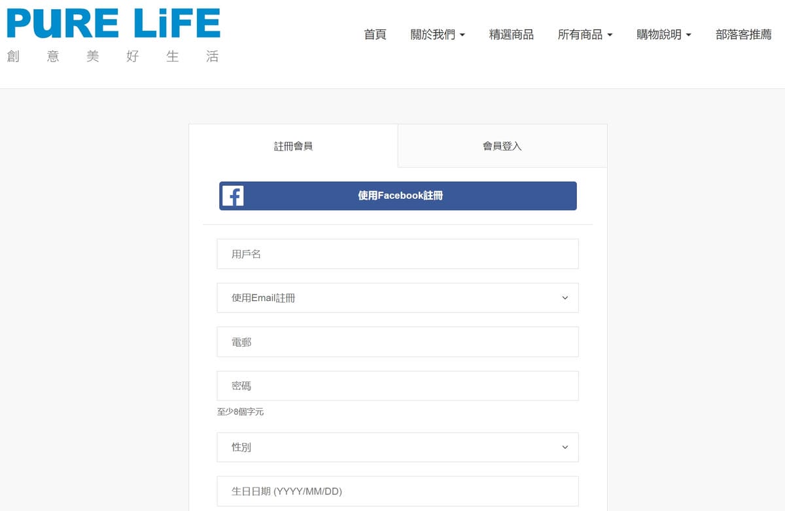Focus the 用戶名 input field

pos(398,254)
